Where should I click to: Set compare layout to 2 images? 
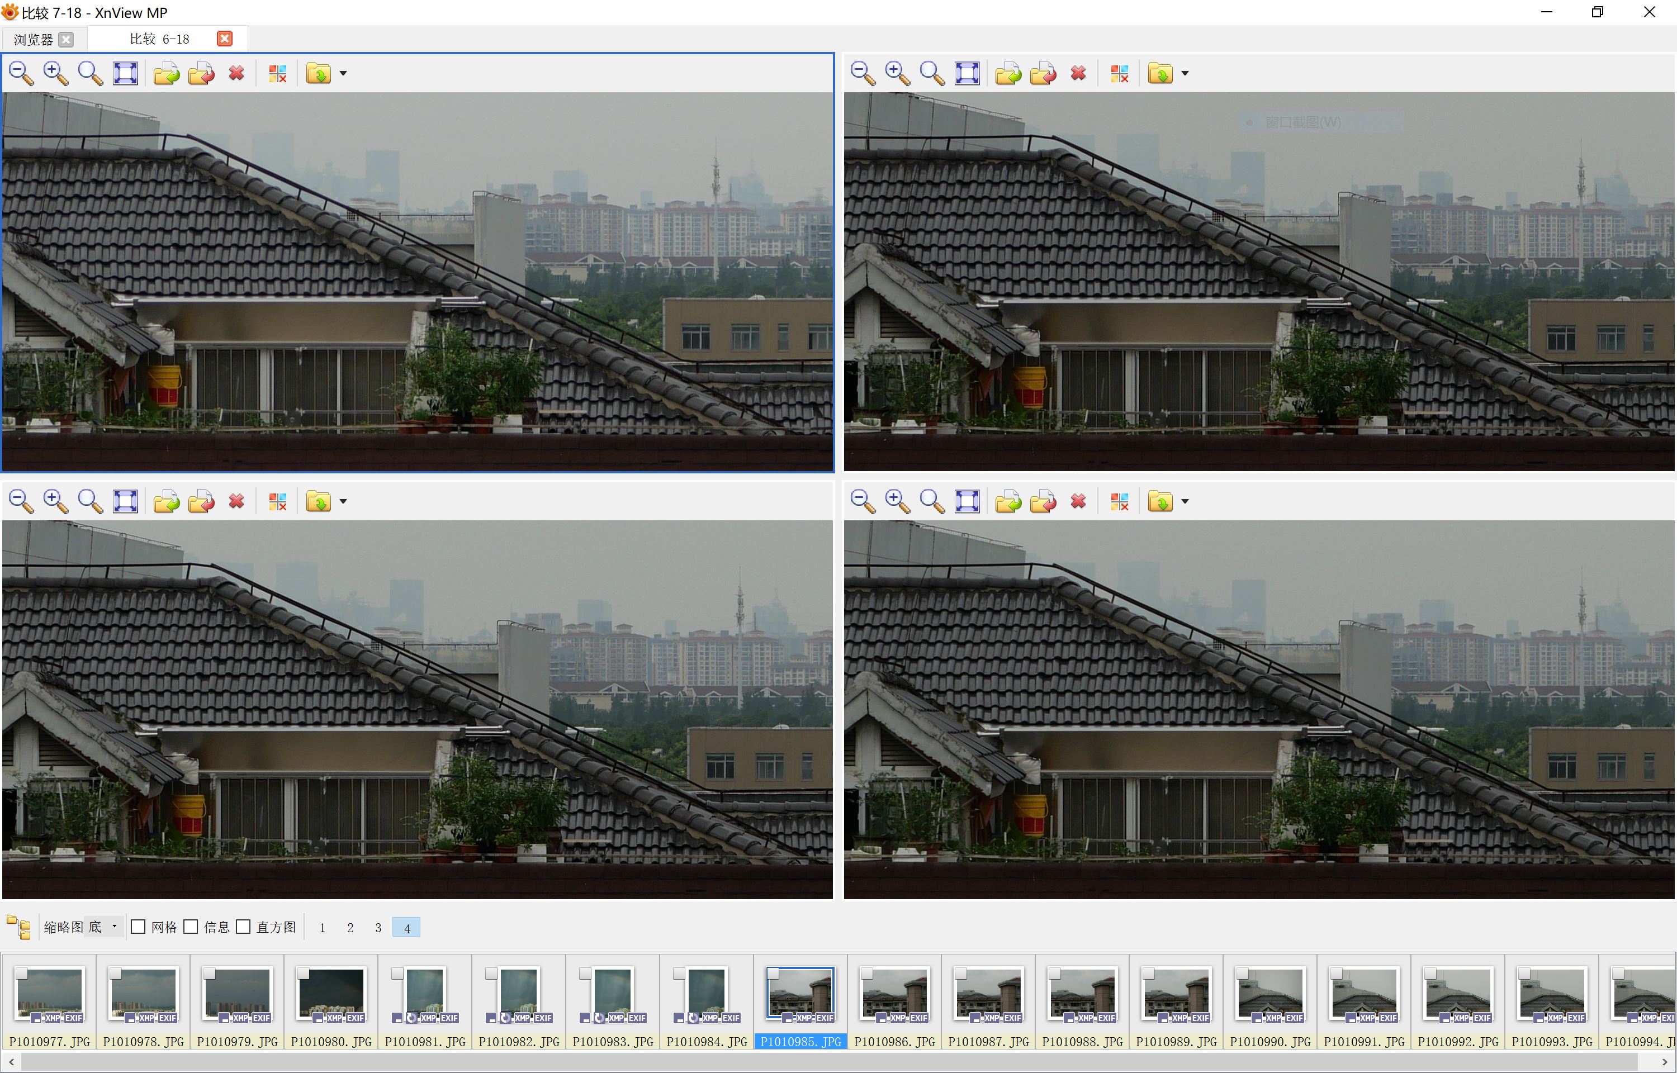click(350, 927)
